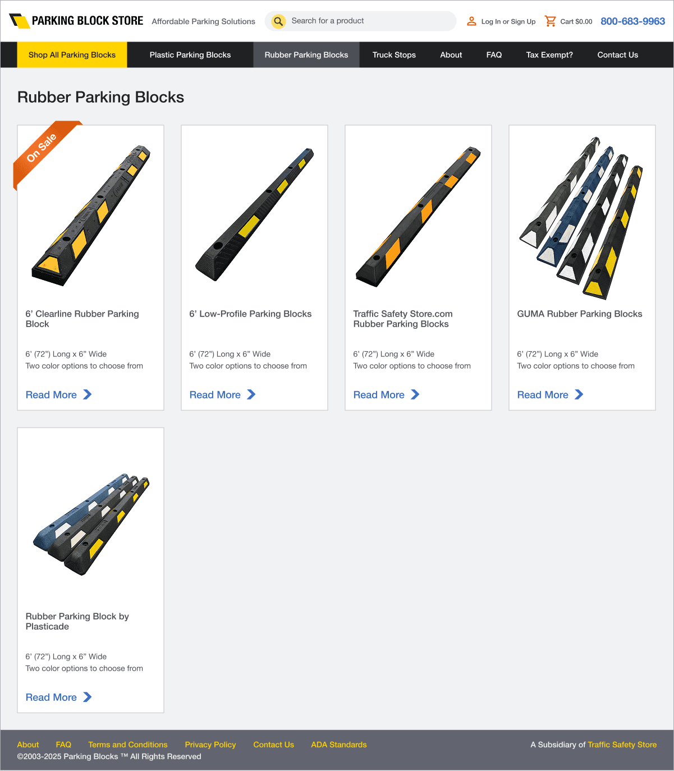Visit the Traffic Safety Store footer link
674x771 pixels.
pyautogui.click(x=622, y=745)
